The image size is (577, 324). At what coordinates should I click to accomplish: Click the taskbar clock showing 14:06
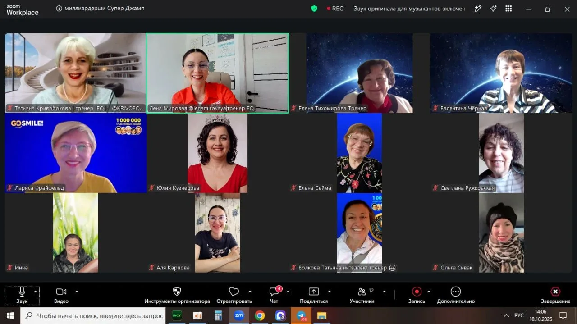click(540, 315)
